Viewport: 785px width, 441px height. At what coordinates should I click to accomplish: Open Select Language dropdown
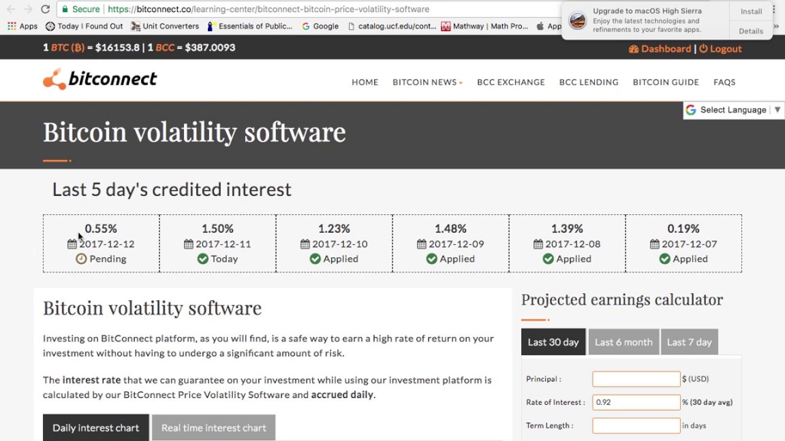[x=733, y=110]
